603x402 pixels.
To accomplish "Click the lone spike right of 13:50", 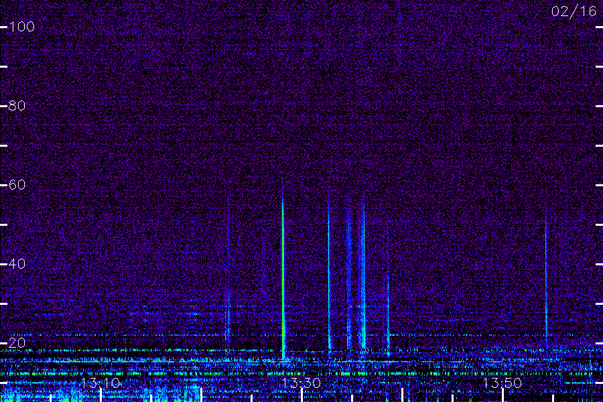I will 545,269.
